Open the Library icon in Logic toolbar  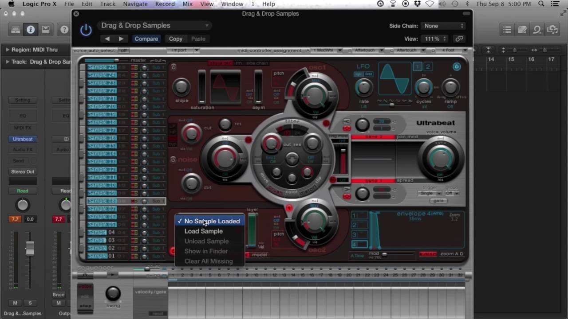[16, 30]
